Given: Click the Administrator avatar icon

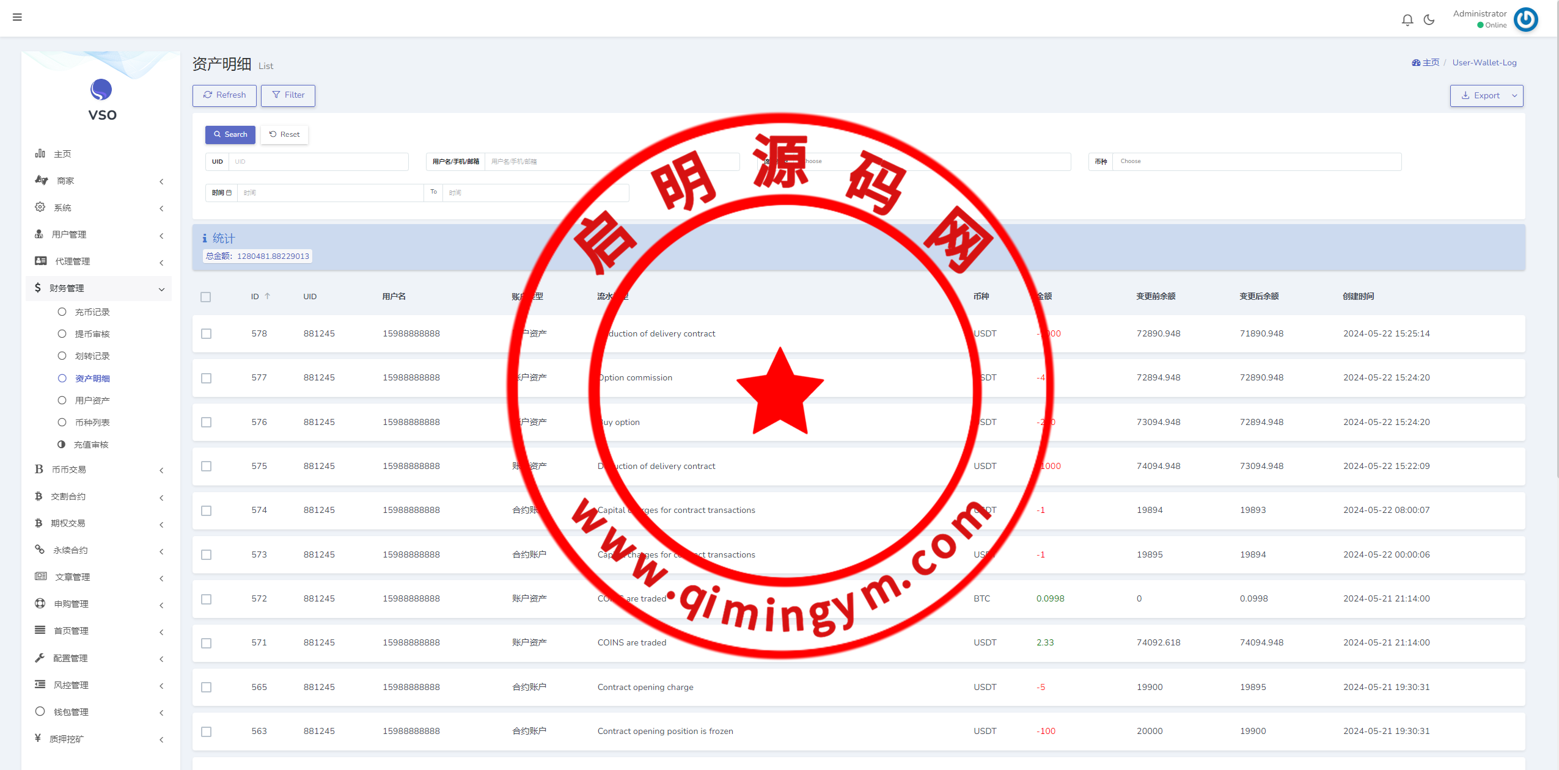Looking at the screenshot, I should [1525, 20].
